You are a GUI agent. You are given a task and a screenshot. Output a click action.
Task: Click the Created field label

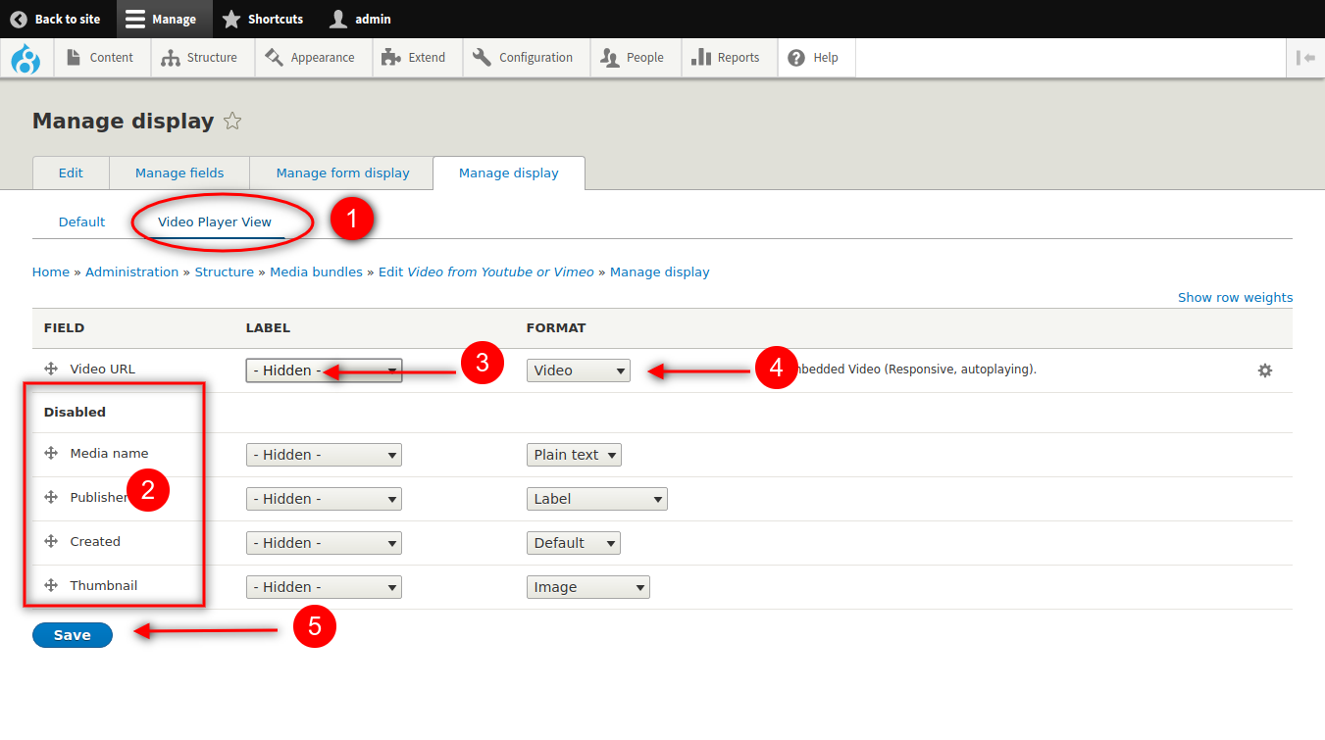[x=95, y=541]
